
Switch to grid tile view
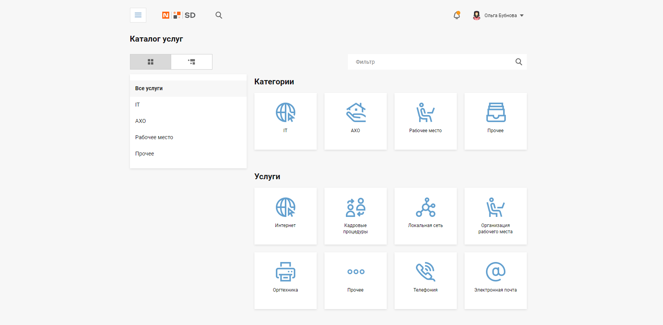click(x=151, y=62)
